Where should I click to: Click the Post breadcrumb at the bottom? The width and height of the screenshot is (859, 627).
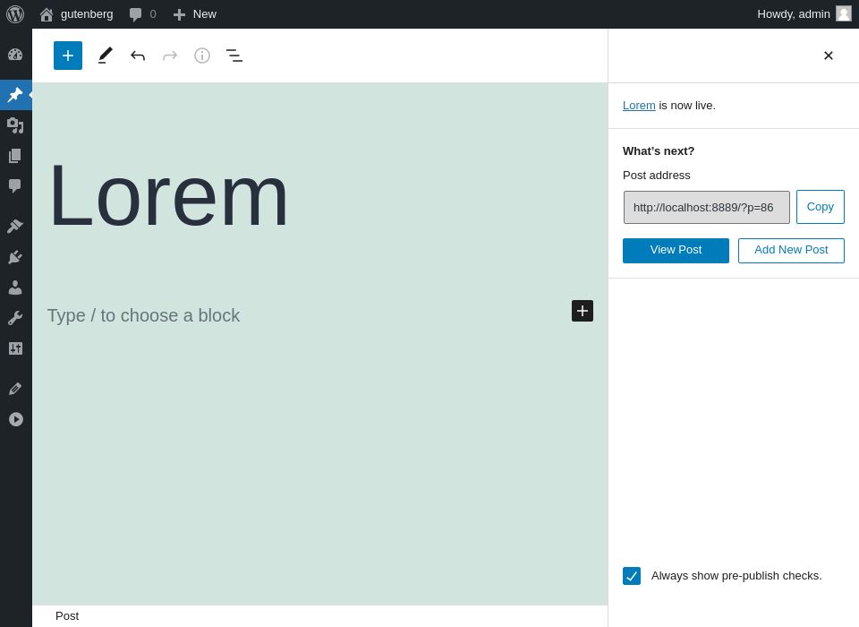pyautogui.click(x=67, y=616)
